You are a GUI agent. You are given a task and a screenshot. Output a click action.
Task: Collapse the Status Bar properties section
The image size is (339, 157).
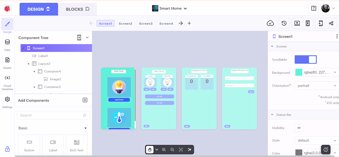pyautogui.click(x=272, y=115)
